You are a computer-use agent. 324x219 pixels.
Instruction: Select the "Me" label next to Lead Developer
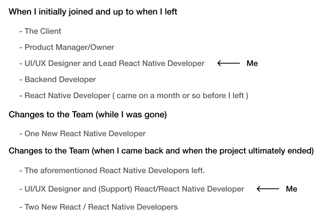click(252, 63)
